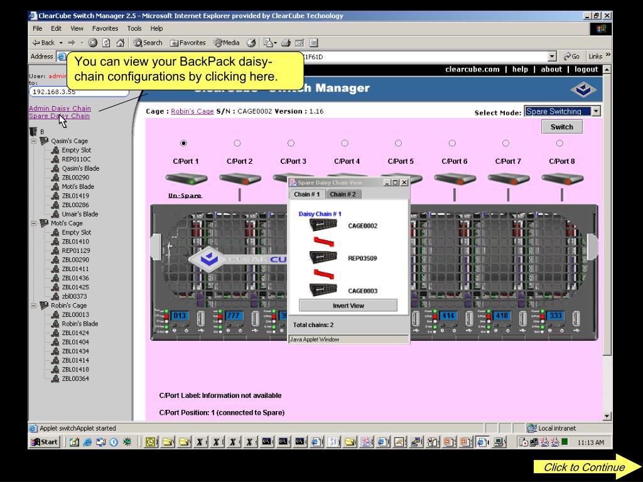Open the File menu
This screenshot has width=643, height=482.
(37, 28)
